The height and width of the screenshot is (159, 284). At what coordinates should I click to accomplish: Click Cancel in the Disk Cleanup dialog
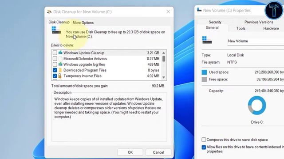[158, 152]
